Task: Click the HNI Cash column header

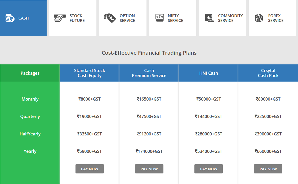Action: 208,73
